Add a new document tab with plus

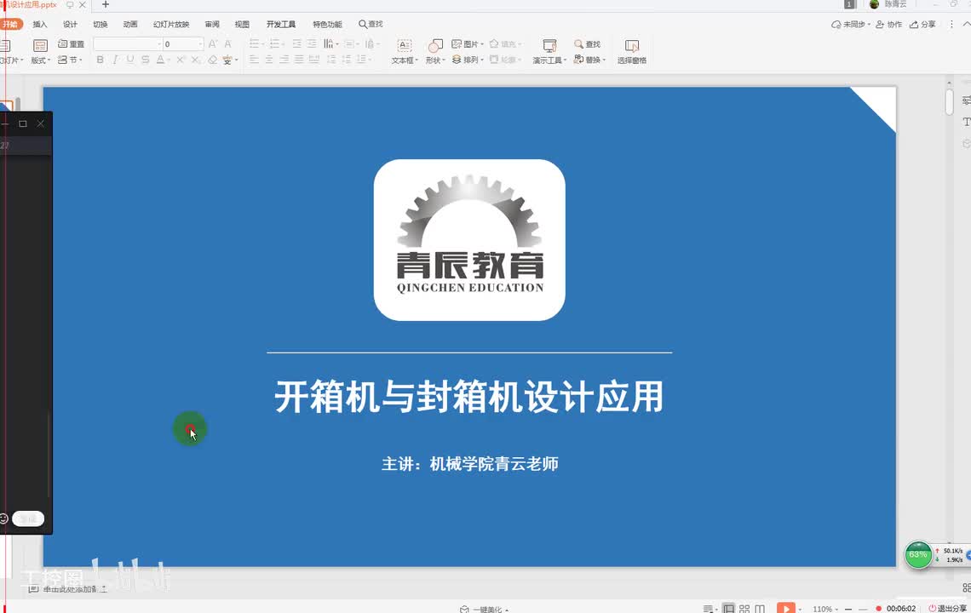pyautogui.click(x=106, y=4)
